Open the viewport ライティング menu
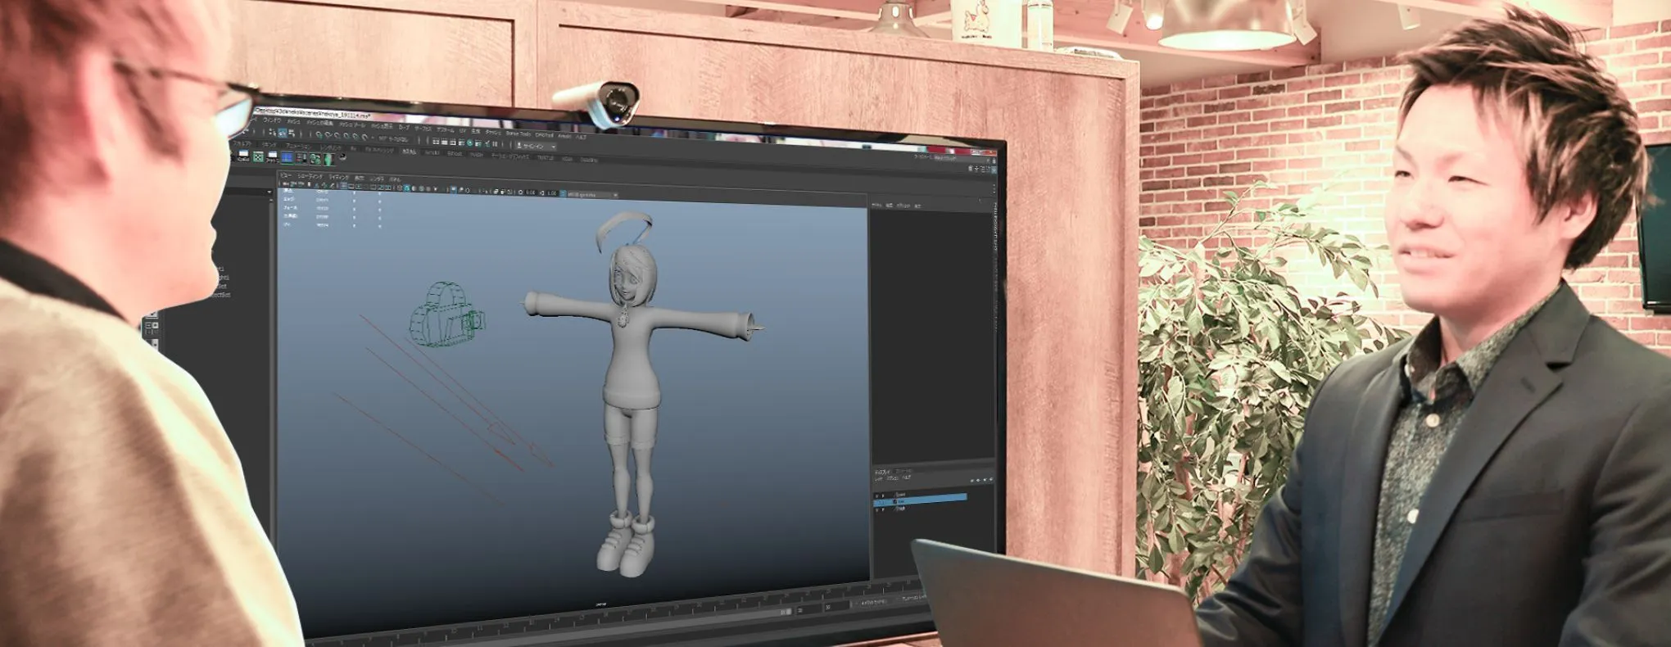The width and height of the screenshot is (1671, 647). coord(339,178)
